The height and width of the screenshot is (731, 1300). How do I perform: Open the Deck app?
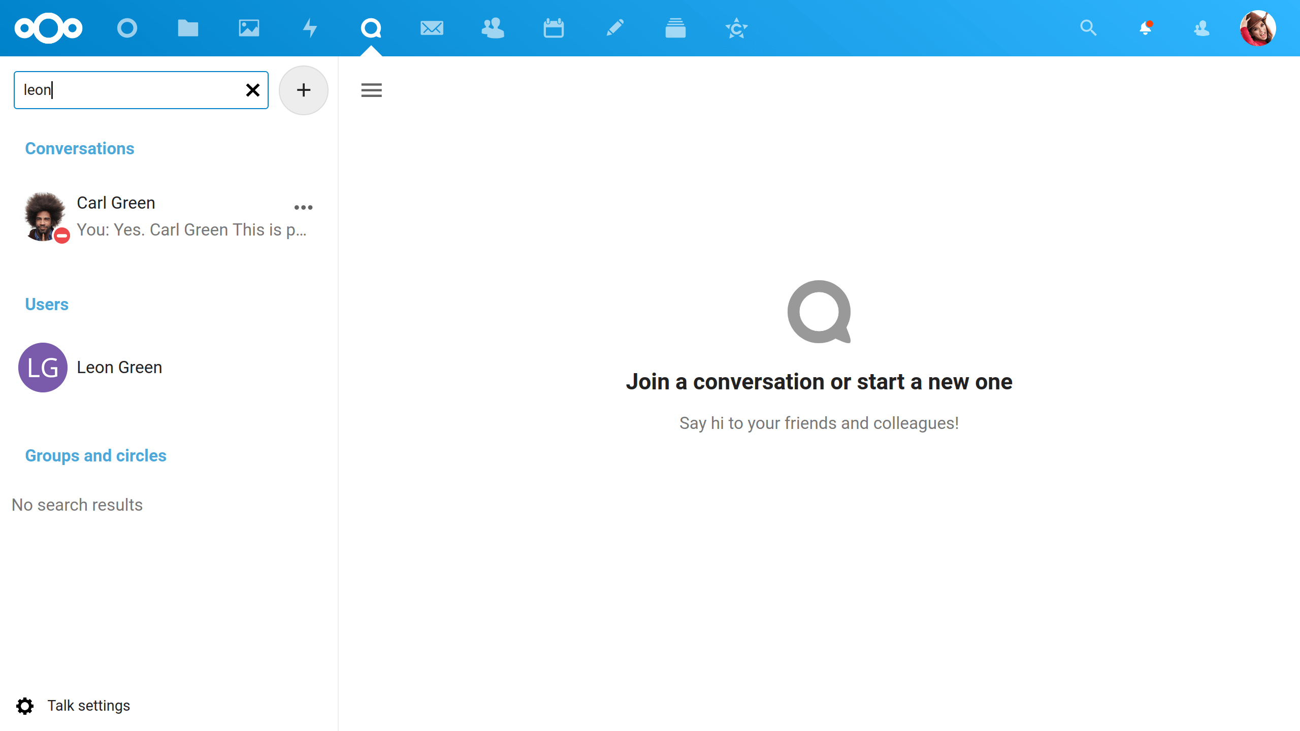click(x=676, y=28)
